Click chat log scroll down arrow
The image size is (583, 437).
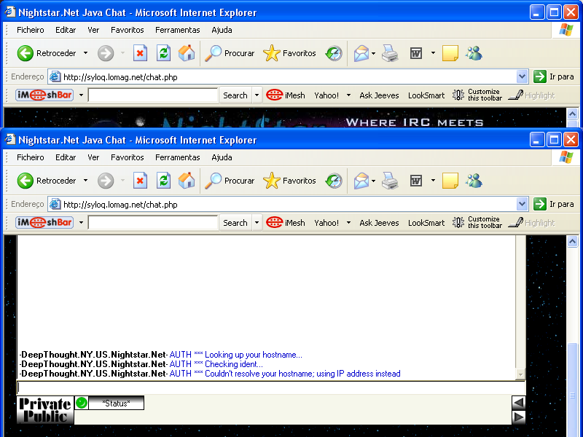pyautogui.click(x=520, y=374)
